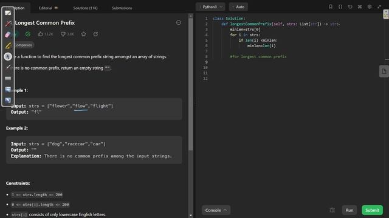Image resolution: width=389 pixels, height=218 pixels.
Task: Click code line 'minlen=len(i)'
Action: tap(261, 46)
